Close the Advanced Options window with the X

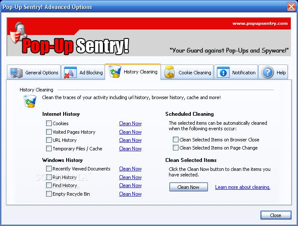click(x=291, y=7)
